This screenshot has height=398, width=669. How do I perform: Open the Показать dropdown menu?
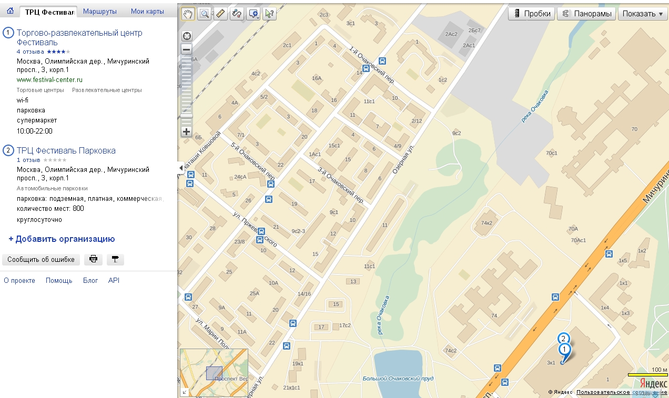(643, 14)
